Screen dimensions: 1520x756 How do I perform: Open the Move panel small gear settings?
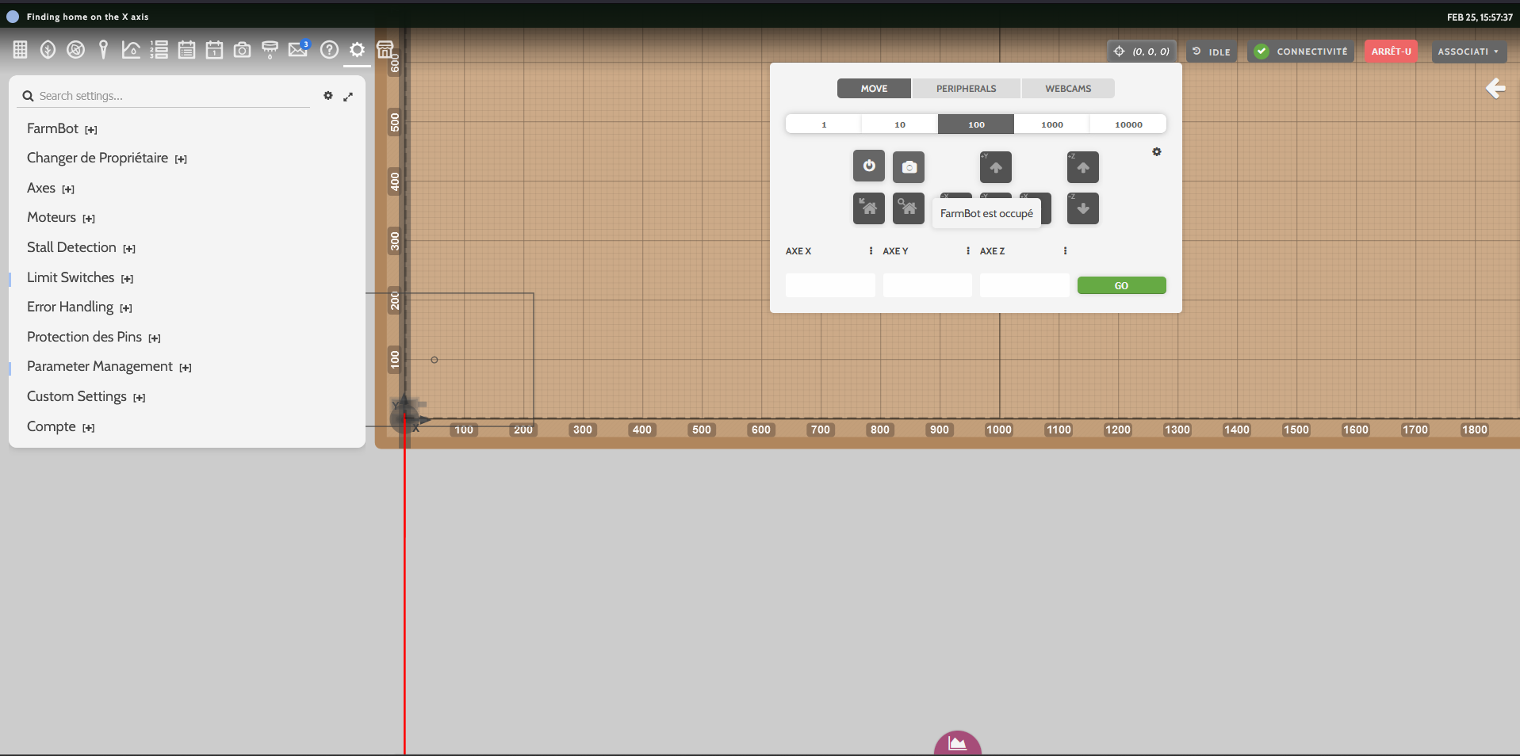click(1157, 151)
